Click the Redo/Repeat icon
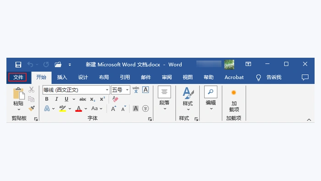This screenshot has height=181, width=321. 46,65
